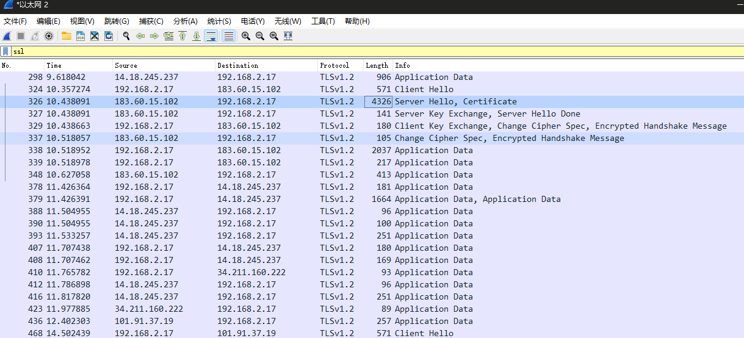
Task: Open the 统计(S) menu
Action: tap(219, 21)
